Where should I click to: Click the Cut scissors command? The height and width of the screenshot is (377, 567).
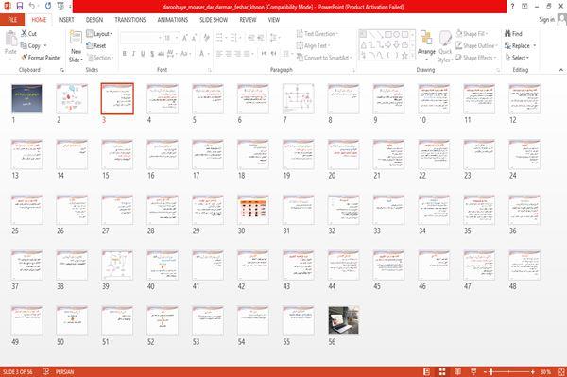[29, 34]
